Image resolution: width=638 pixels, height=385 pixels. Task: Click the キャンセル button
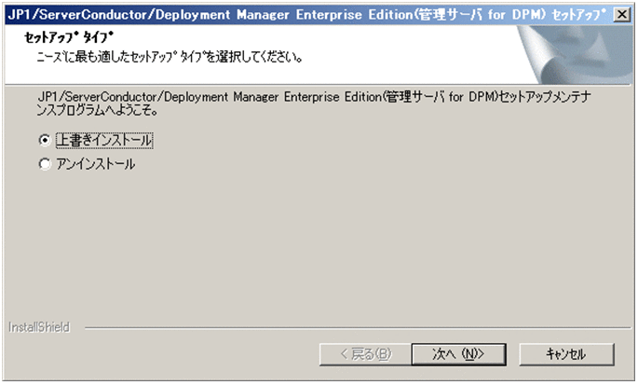(565, 354)
